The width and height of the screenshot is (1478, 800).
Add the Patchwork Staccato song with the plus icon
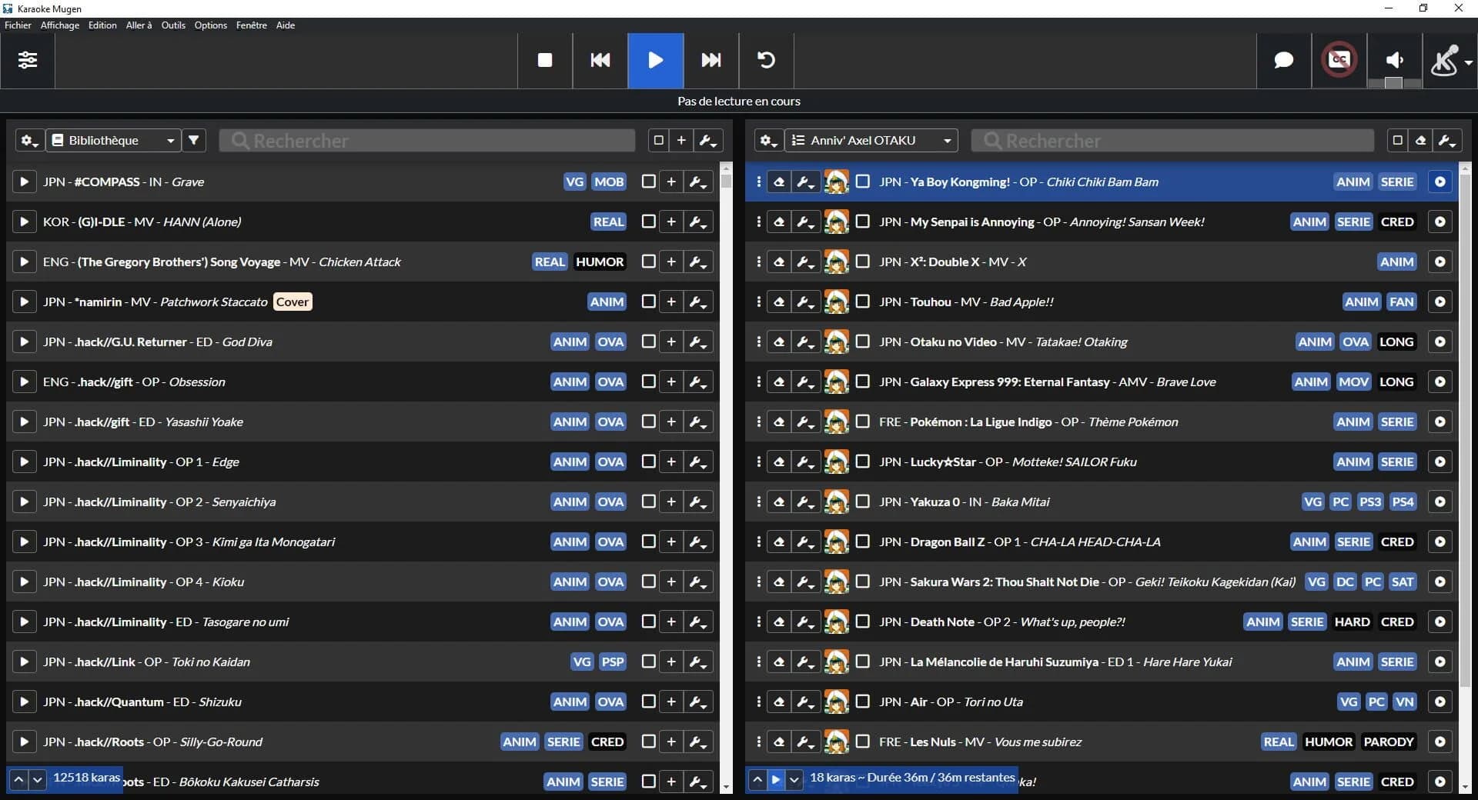click(x=671, y=302)
